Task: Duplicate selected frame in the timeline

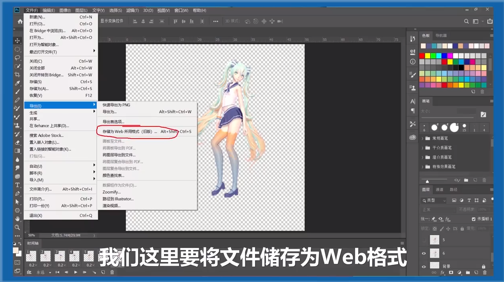Action: pos(103,272)
